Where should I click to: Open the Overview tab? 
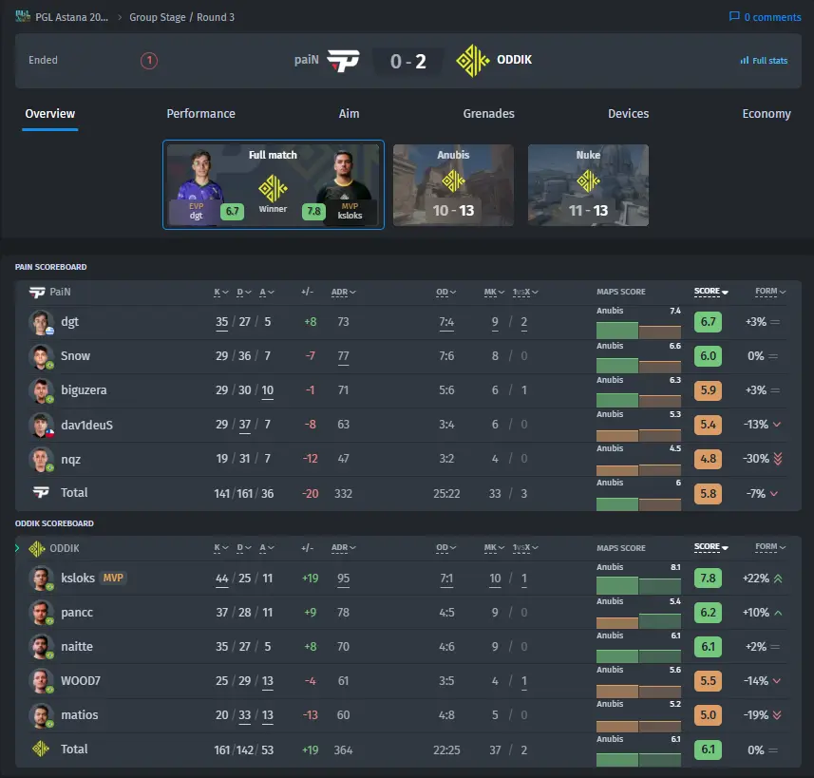point(49,114)
